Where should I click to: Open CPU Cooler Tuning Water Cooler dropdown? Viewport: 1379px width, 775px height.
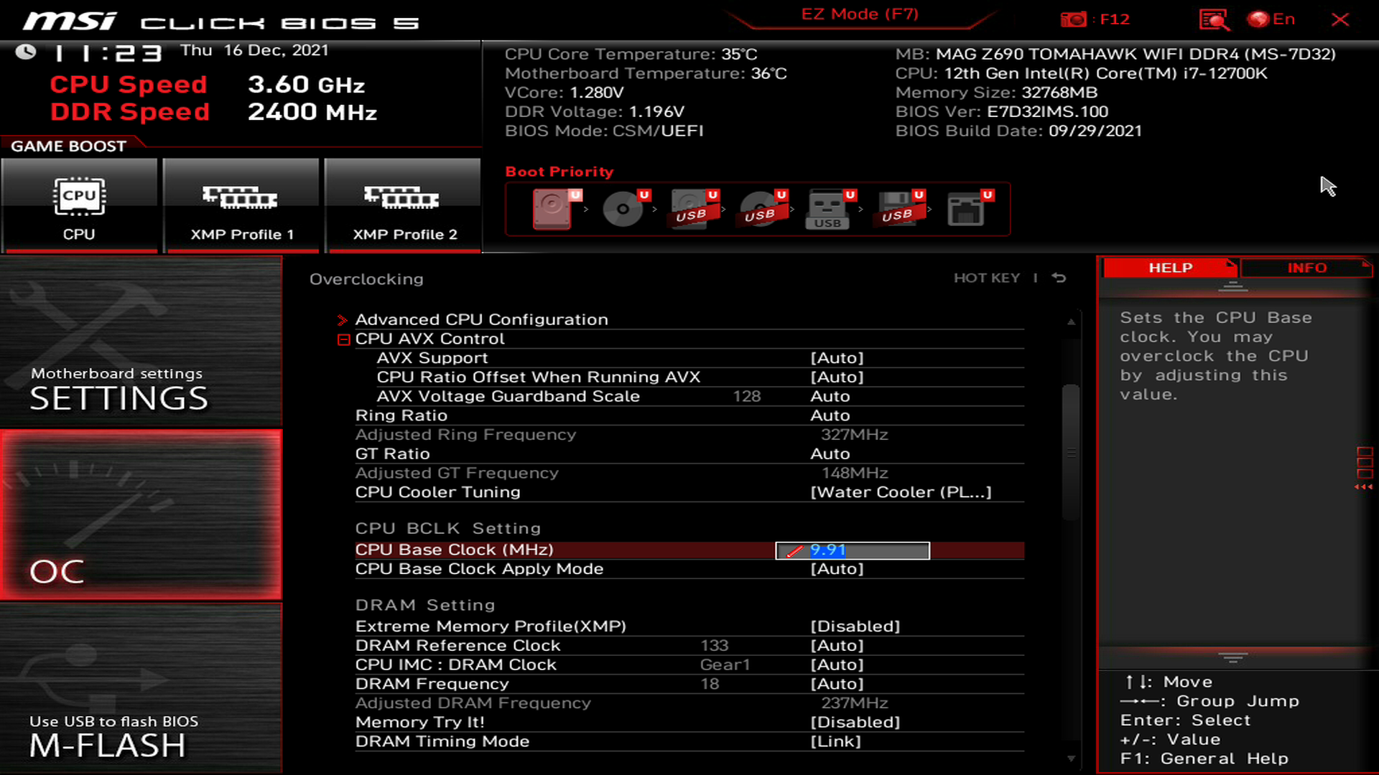tap(901, 492)
